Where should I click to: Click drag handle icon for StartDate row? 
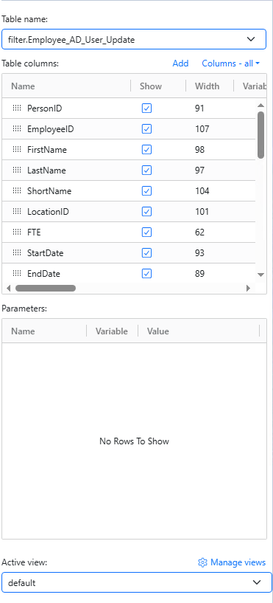tap(16, 253)
